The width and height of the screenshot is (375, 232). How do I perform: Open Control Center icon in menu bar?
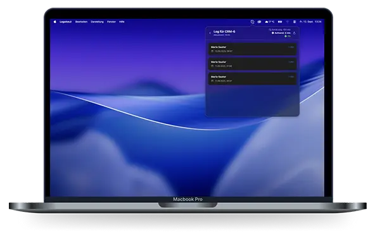coord(295,21)
